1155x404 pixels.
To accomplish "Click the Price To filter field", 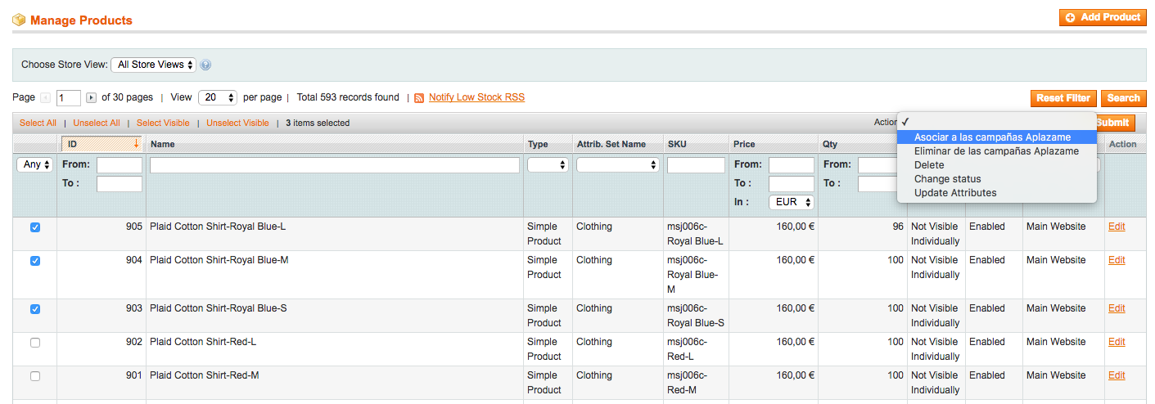I will click(x=792, y=184).
